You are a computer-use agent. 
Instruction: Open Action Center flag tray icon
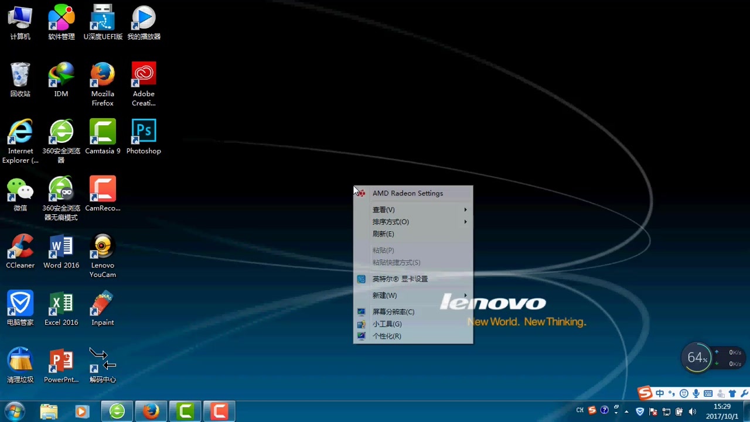(x=653, y=411)
